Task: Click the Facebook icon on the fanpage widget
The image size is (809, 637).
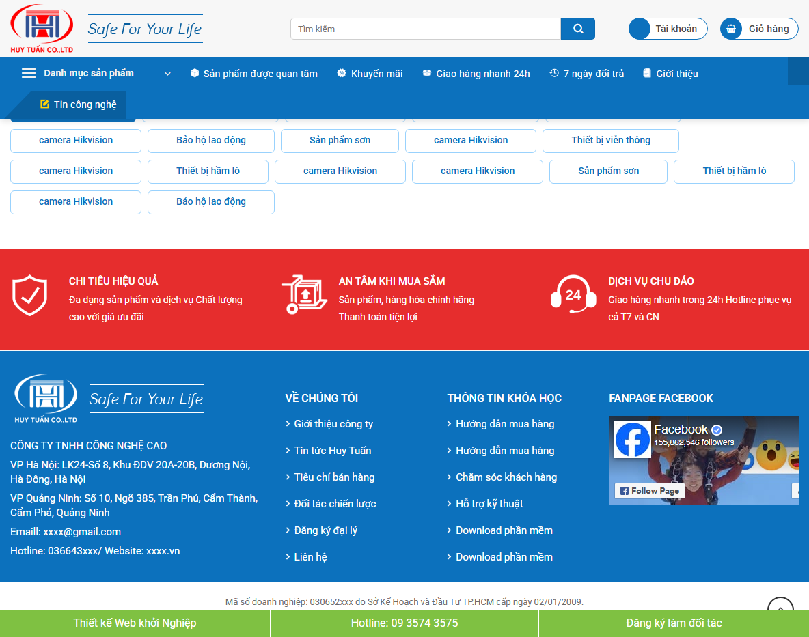Action: click(x=632, y=439)
